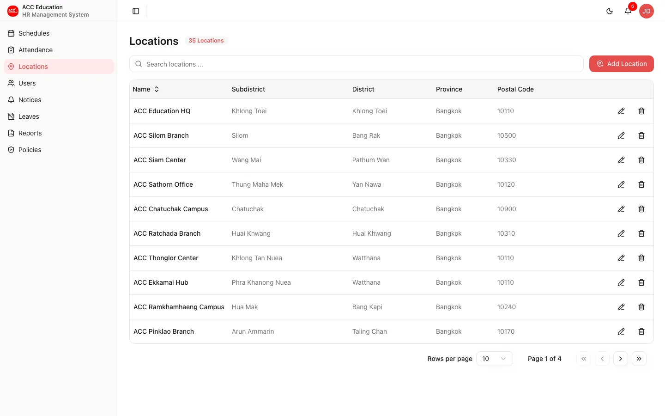Switch to dark mode

pos(610,11)
